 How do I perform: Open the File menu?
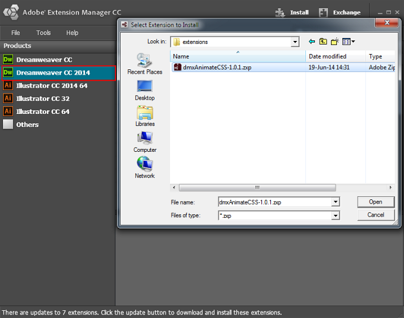pos(15,33)
